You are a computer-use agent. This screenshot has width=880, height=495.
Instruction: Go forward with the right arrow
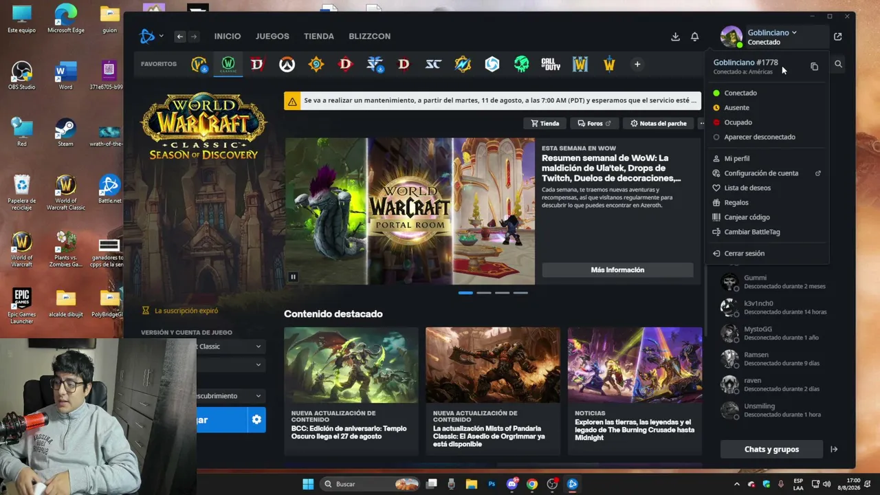(x=194, y=36)
